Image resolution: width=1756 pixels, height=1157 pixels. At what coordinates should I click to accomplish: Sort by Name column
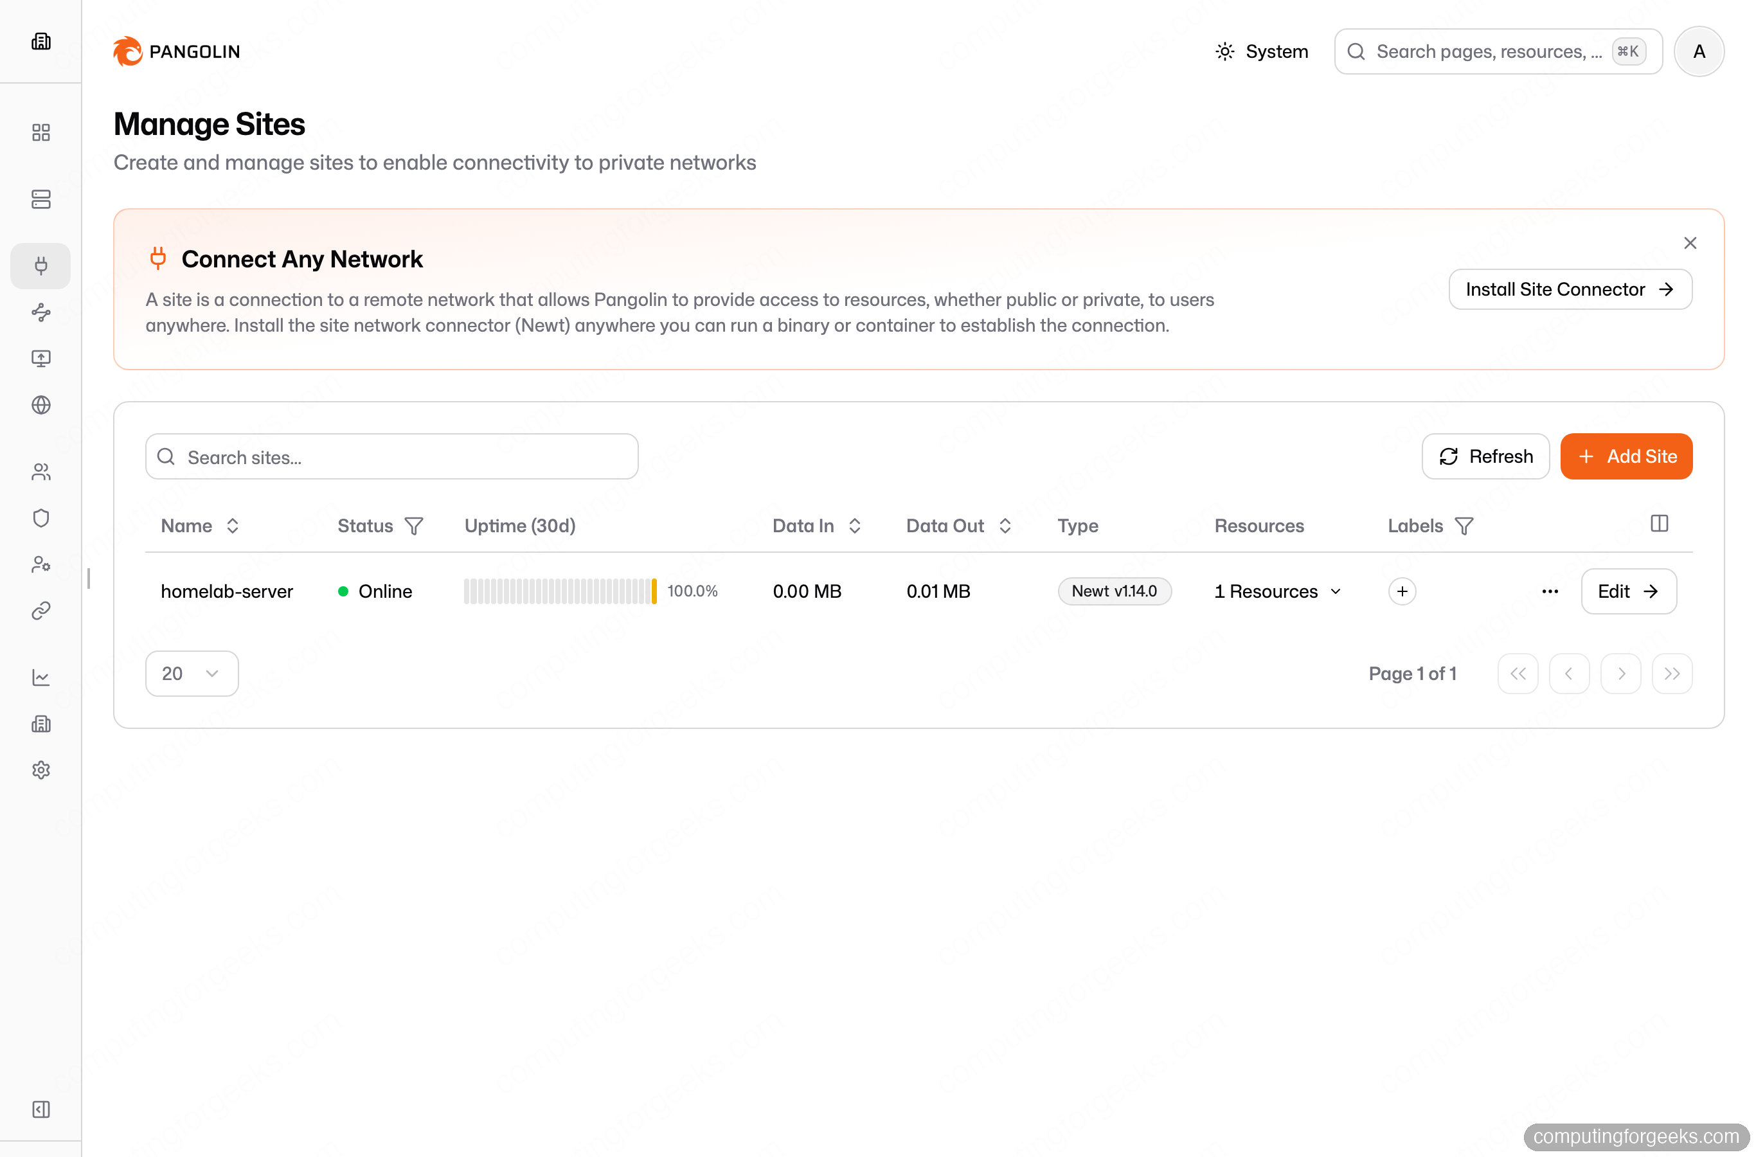click(200, 526)
